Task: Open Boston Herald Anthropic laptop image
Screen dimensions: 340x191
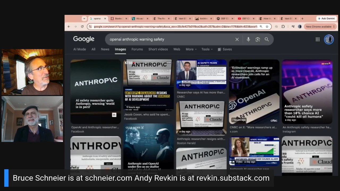Action: pyautogui.click(x=201, y=118)
